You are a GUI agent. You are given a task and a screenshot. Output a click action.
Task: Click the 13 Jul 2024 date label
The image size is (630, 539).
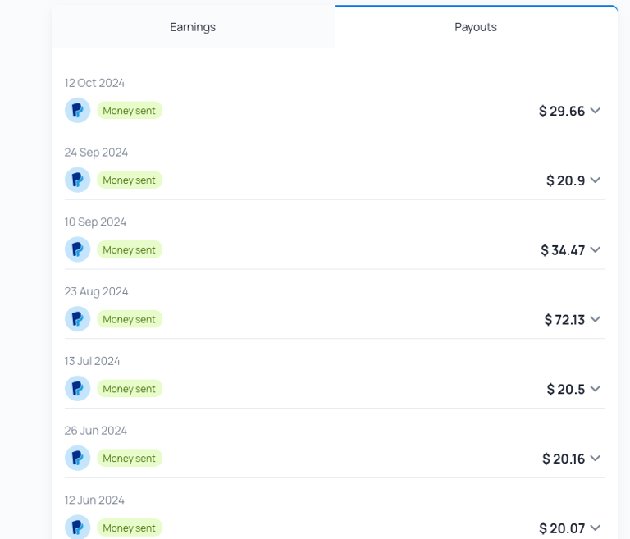point(93,361)
